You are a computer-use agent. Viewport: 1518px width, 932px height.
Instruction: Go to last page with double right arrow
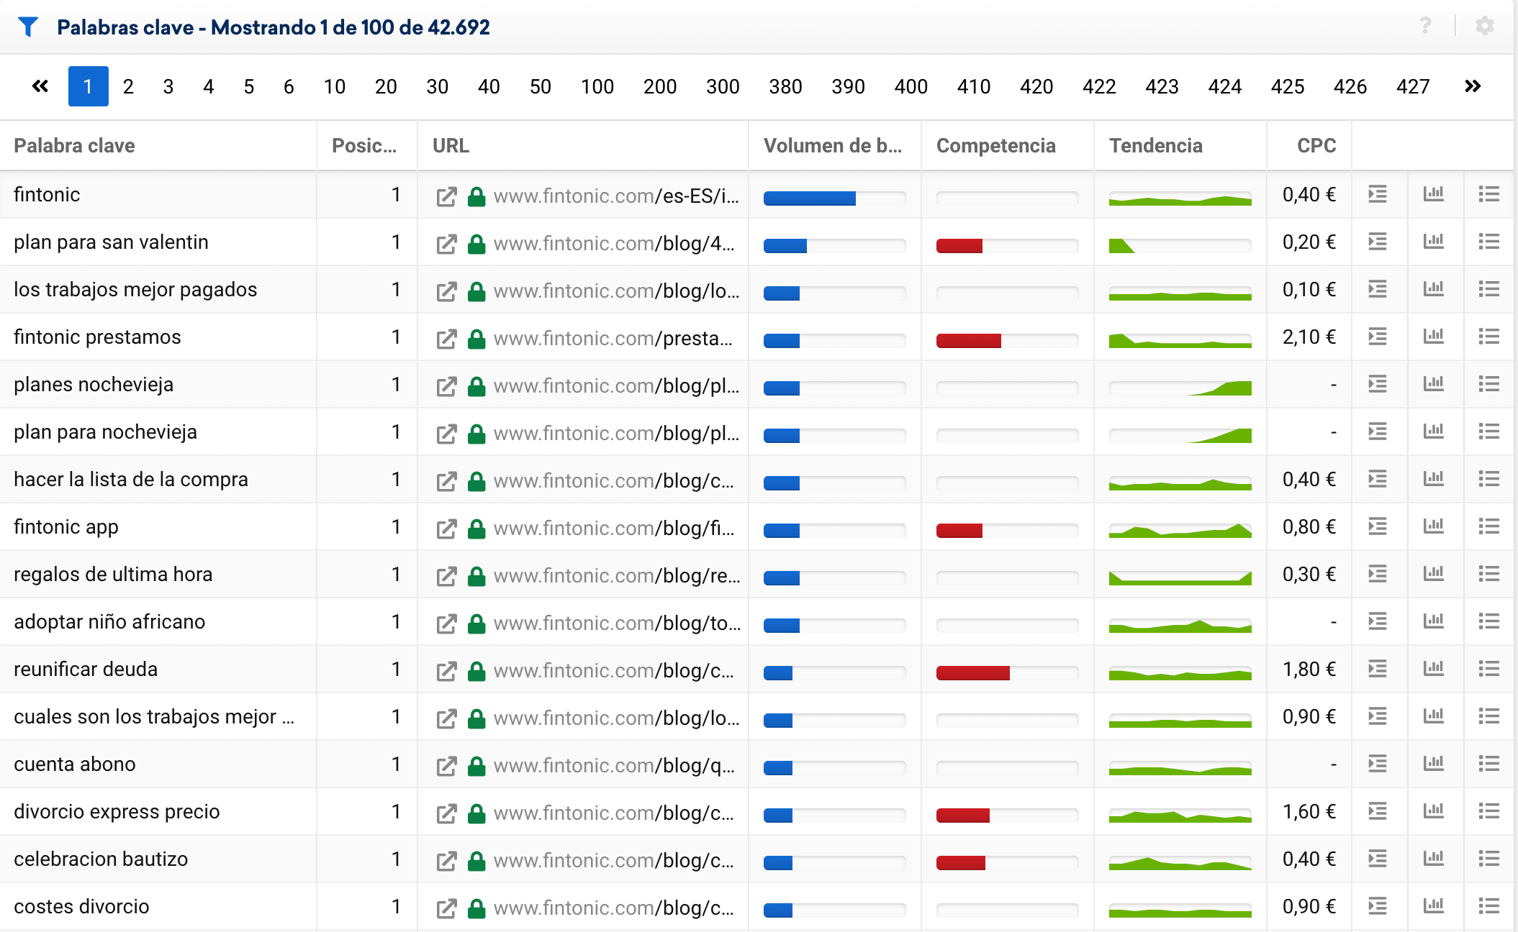coord(1473,86)
